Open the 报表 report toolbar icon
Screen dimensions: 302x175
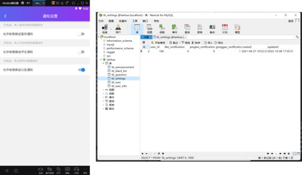[199, 29]
